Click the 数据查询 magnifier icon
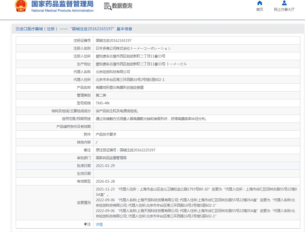305x232 pixels. (108, 6)
